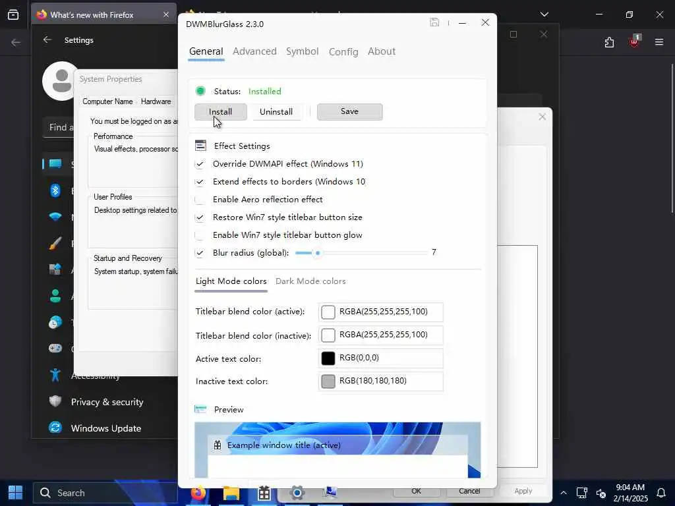
Task: Select the Personalization brush icon in Settings sidebar
Action: tap(55, 243)
